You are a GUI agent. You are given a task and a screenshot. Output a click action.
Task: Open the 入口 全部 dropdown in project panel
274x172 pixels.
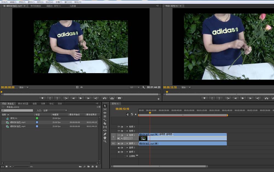(55, 110)
